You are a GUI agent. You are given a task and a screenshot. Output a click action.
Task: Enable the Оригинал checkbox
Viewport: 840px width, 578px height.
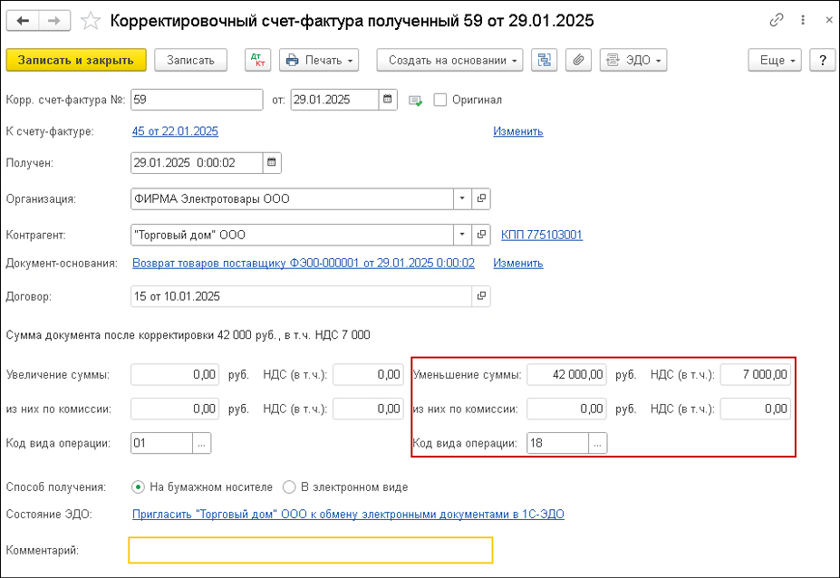pyautogui.click(x=440, y=100)
